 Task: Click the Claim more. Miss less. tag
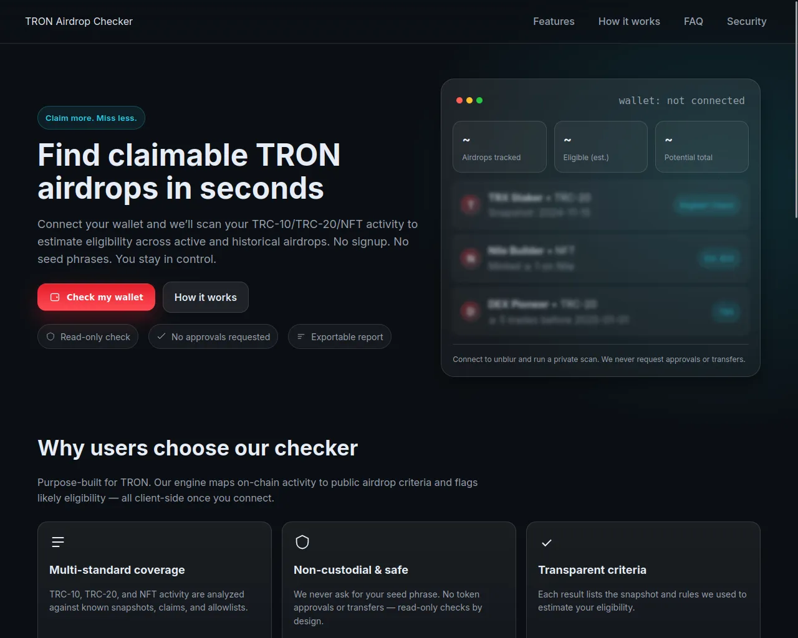point(91,118)
